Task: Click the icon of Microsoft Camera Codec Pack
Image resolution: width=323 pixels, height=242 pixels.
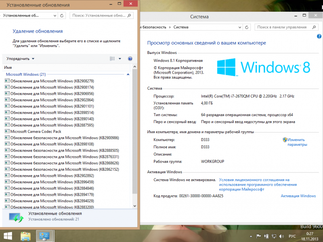Action: click(7, 132)
